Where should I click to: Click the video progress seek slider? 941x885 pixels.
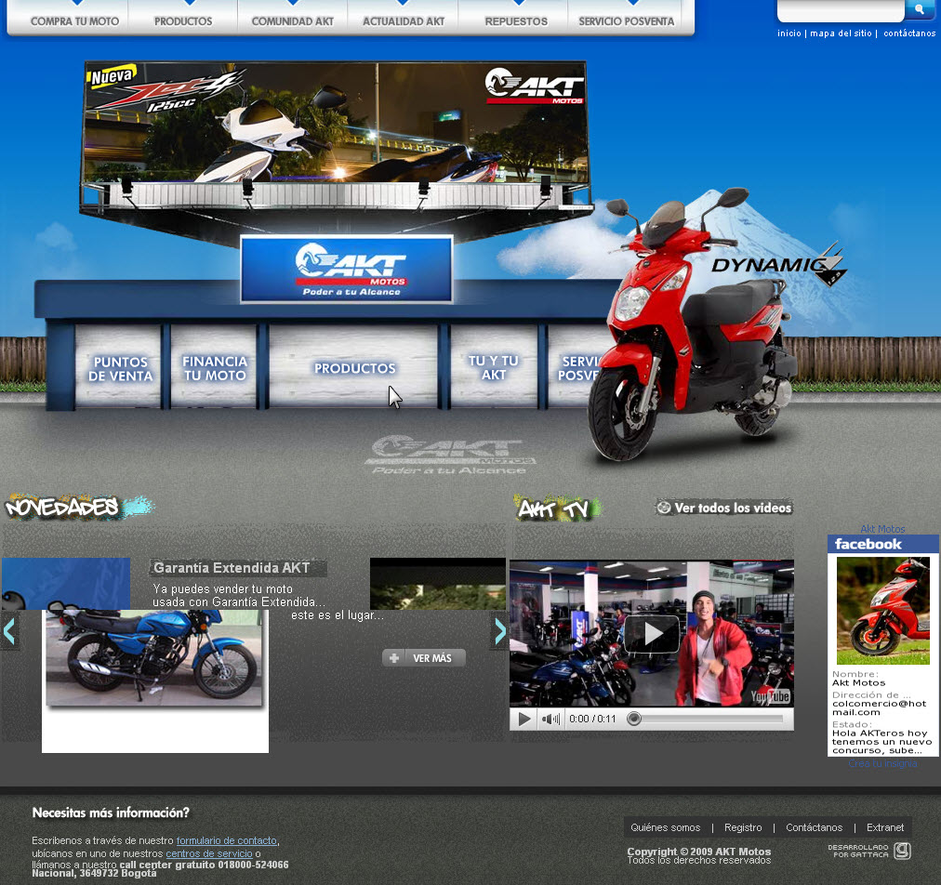[x=707, y=719]
